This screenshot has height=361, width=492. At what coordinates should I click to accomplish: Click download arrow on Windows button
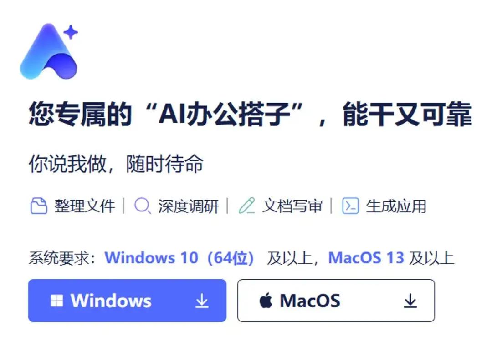coord(202,301)
